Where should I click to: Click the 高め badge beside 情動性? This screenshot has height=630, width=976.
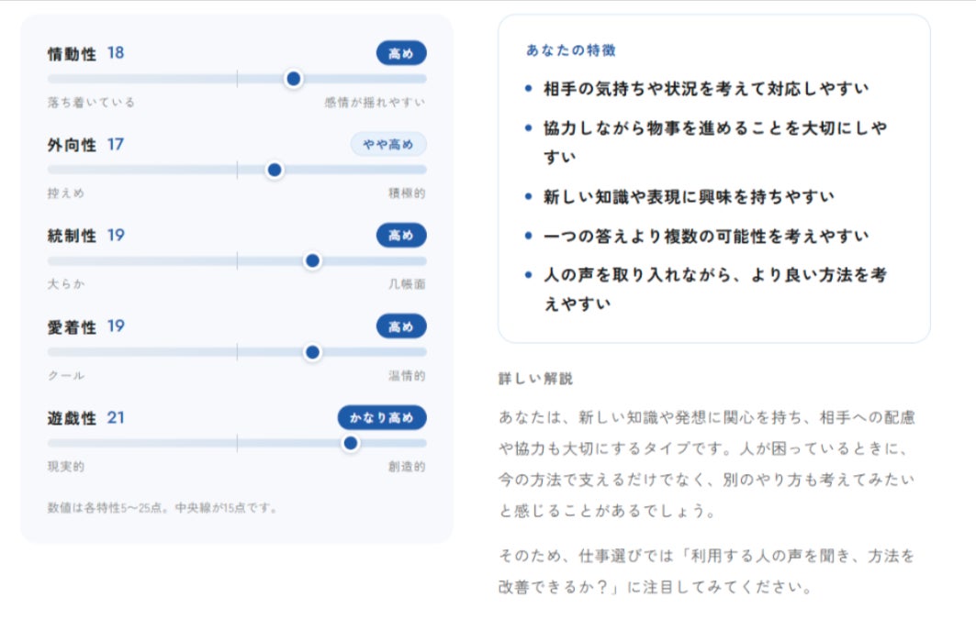point(401,53)
